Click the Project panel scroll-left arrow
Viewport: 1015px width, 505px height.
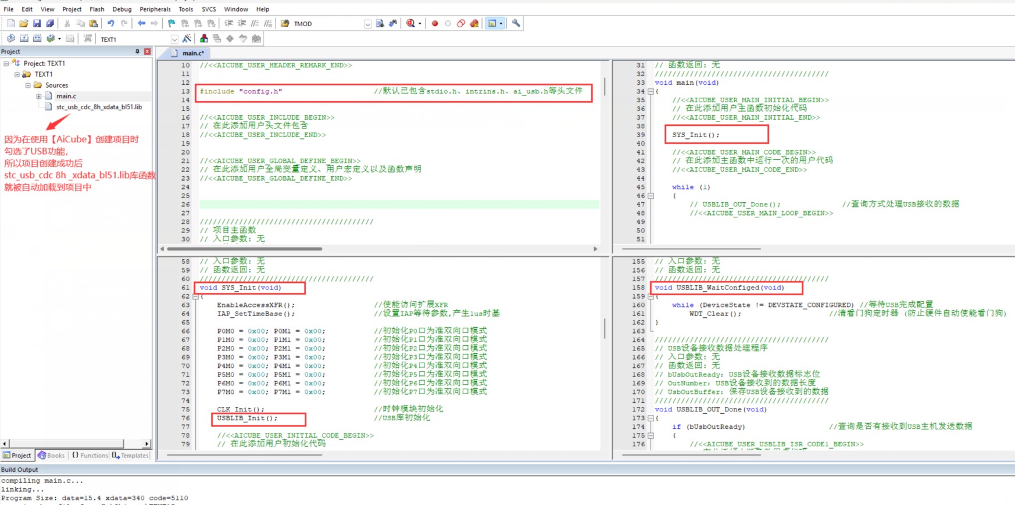(5, 443)
